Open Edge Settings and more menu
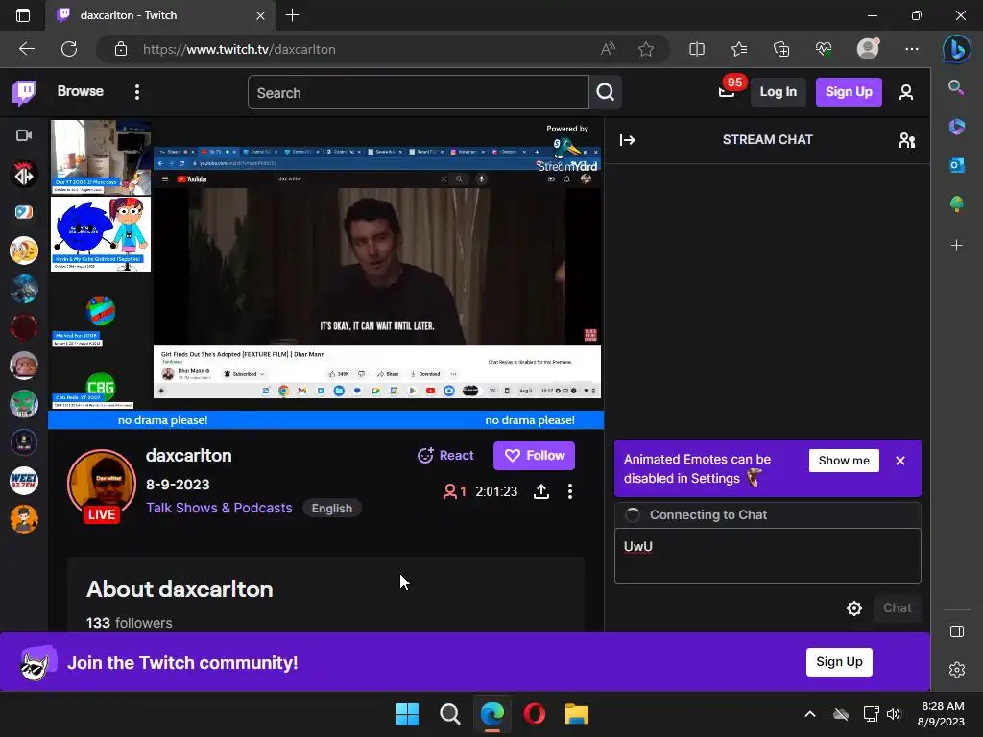The width and height of the screenshot is (983, 737). click(x=912, y=49)
